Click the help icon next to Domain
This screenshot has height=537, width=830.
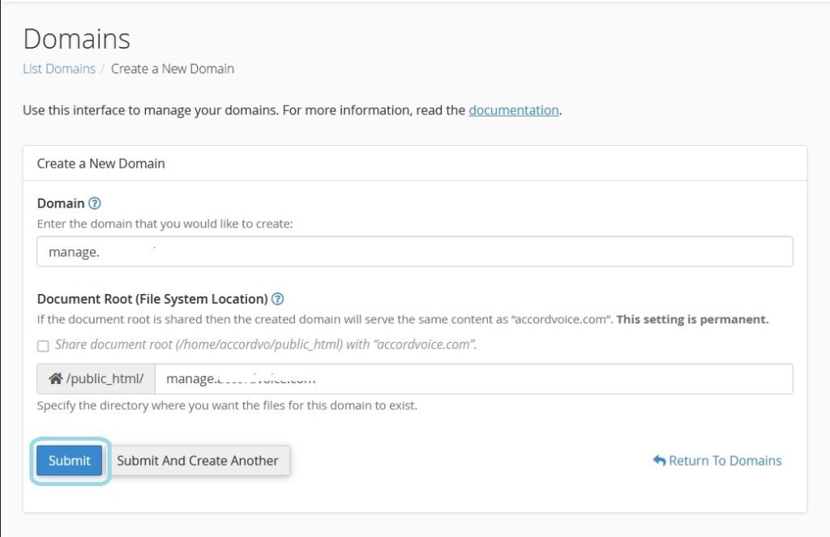click(x=94, y=203)
